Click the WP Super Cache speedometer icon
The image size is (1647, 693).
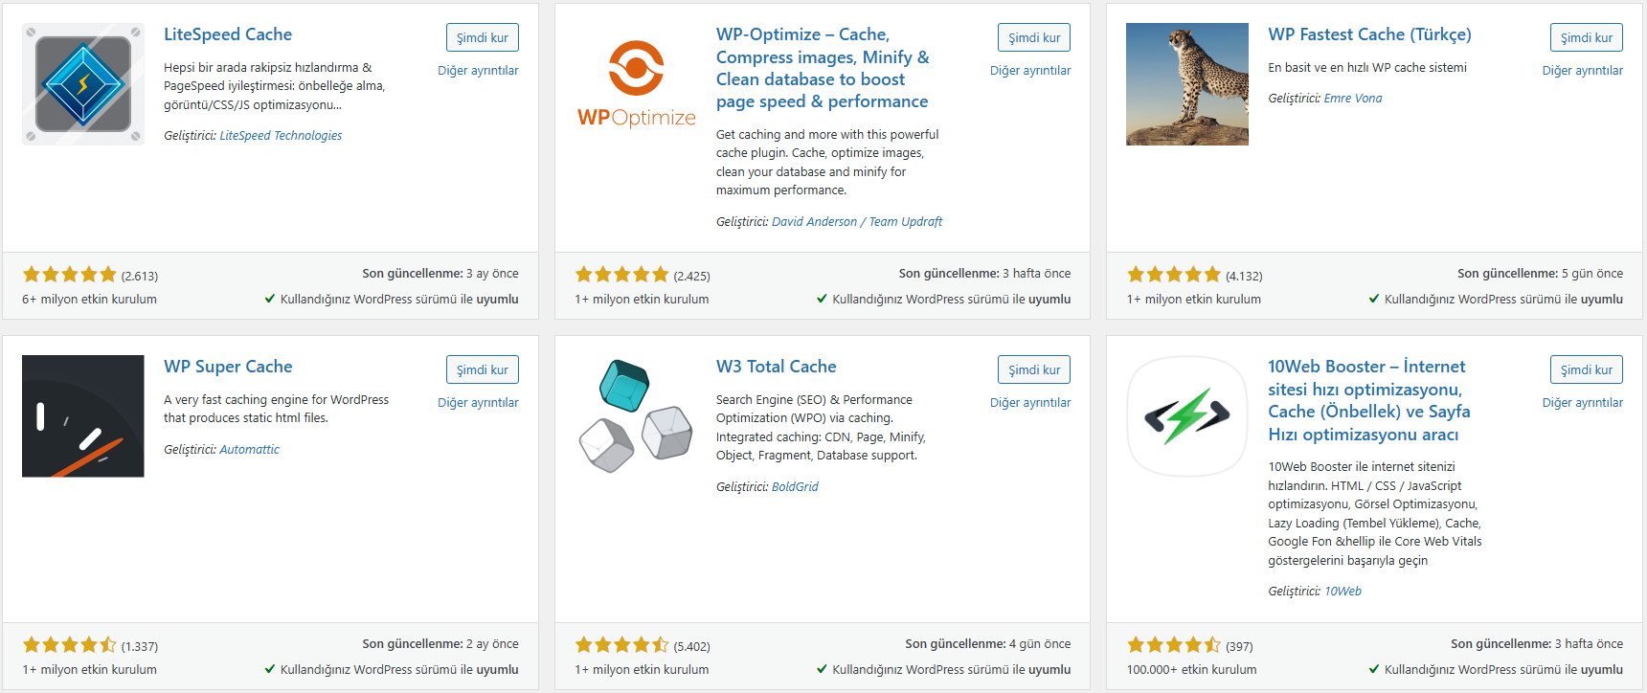click(x=83, y=416)
